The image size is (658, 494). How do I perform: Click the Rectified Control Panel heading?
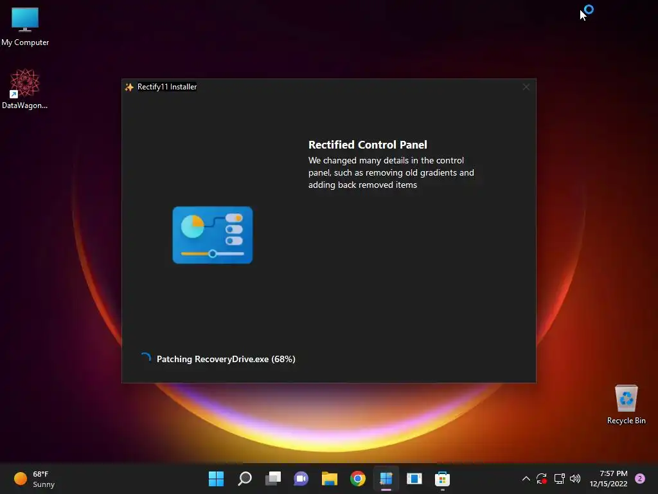[x=368, y=145]
